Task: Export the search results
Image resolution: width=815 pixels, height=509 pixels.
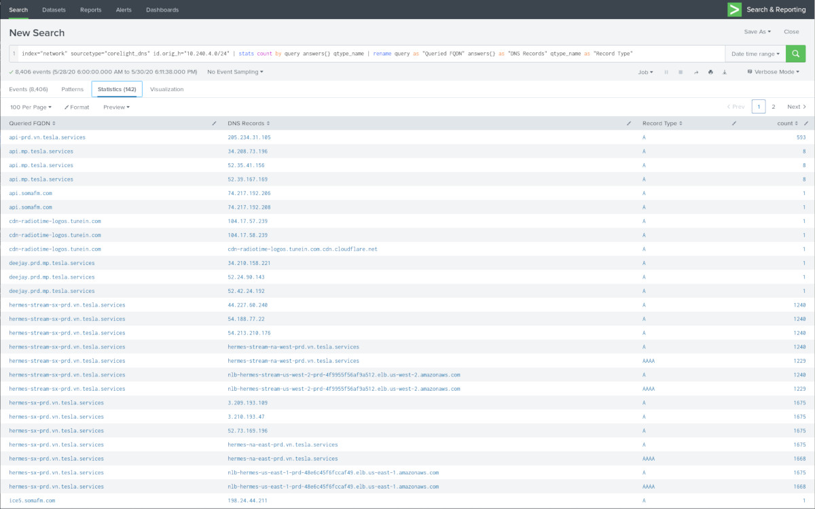Action: pos(725,72)
